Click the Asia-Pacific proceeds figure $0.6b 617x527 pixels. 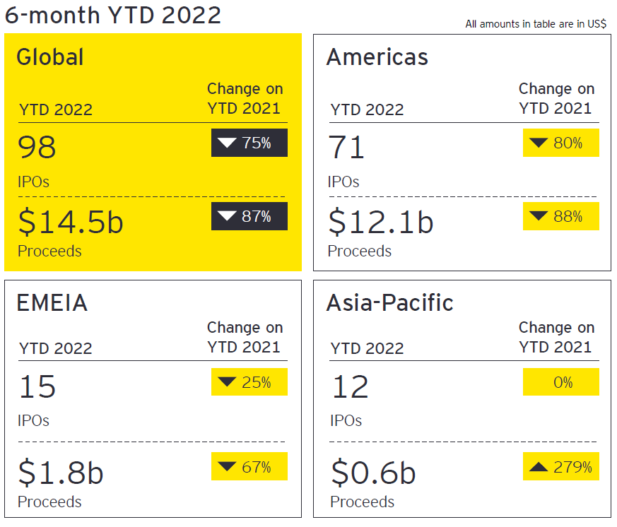click(x=372, y=473)
